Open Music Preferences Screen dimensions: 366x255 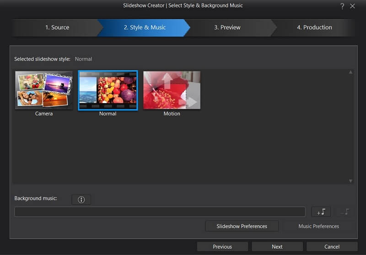318,226
